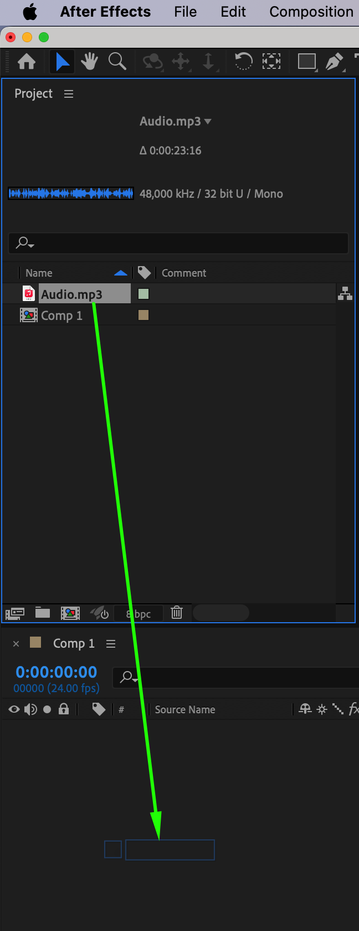Select the Hand tool
Image resolution: width=359 pixels, height=931 pixels.
click(x=89, y=61)
